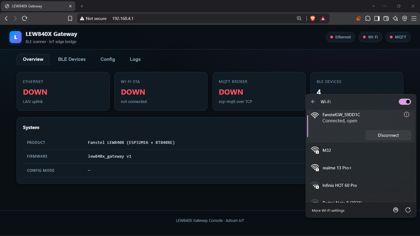
Task: Click 'BLE scanner · IoT edge bridge' subtitle
Action: [x=51, y=42]
